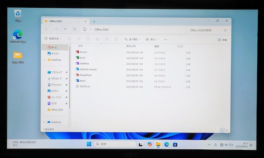This screenshot has width=264, height=158.
Task: Click the Forward navigation arrow
Action: coord(56,29)
